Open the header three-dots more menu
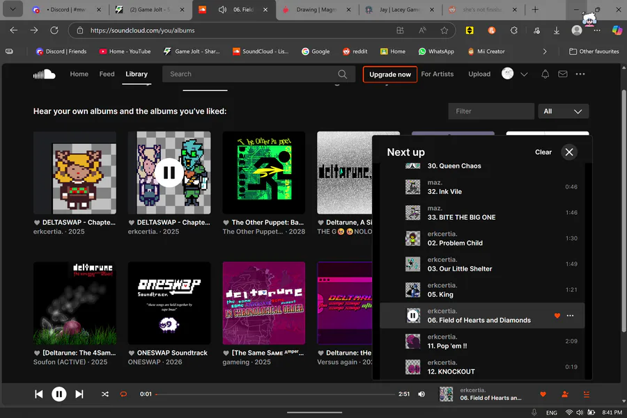 [580, 74]
